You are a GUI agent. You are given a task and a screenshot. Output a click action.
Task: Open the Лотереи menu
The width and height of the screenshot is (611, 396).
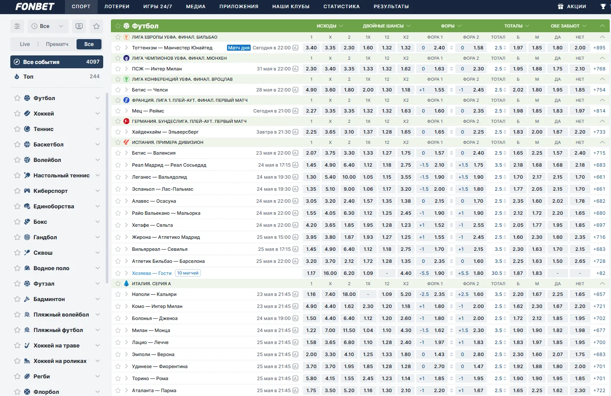(x=117, y=6)
